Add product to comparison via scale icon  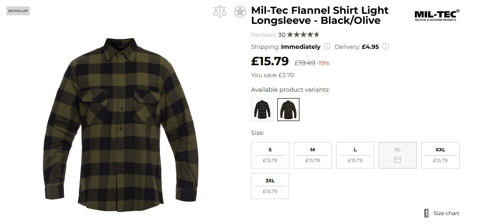click(219, 11)
